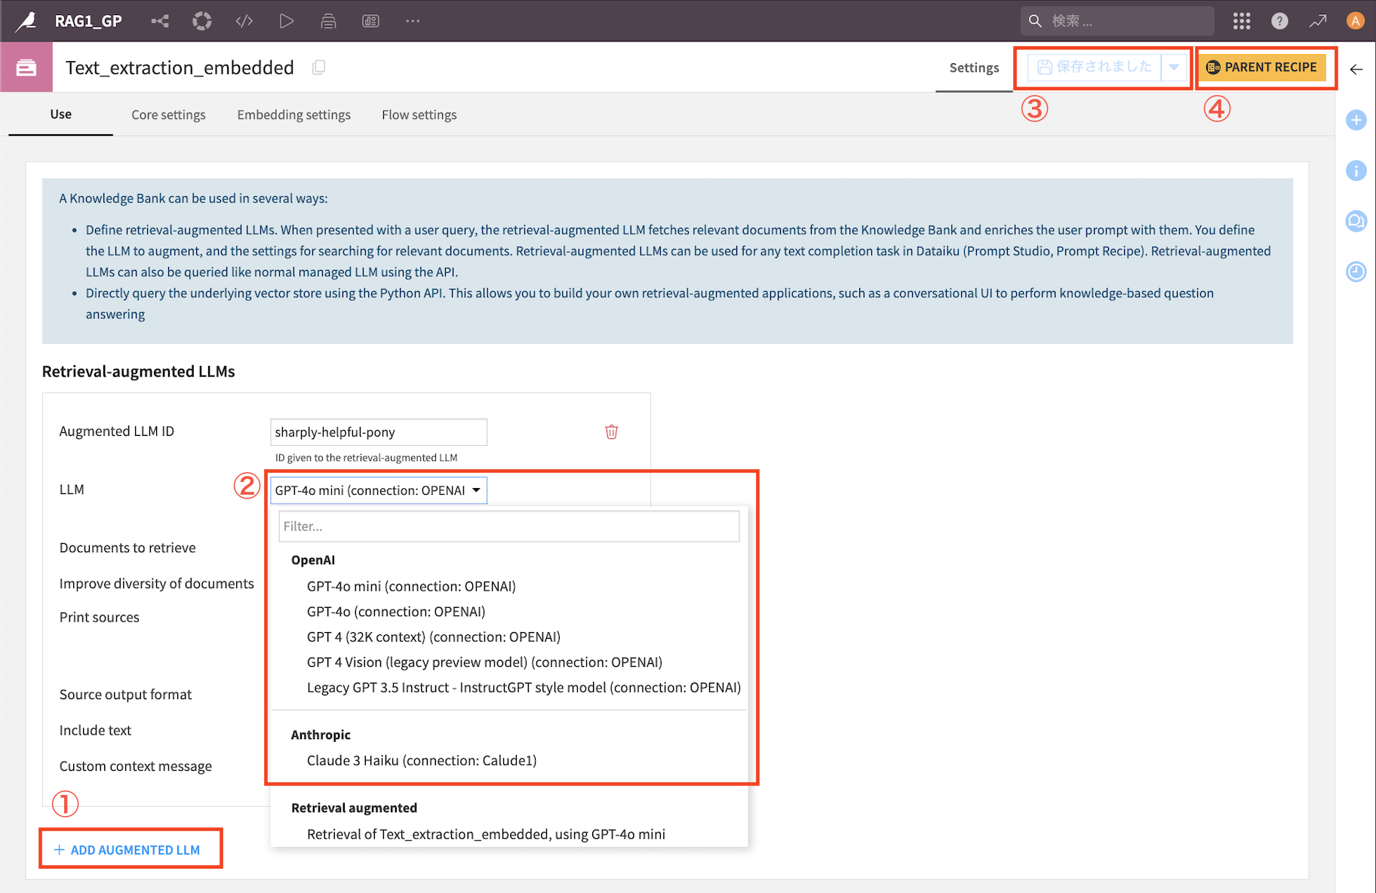Switch to the Use tab

61,115
